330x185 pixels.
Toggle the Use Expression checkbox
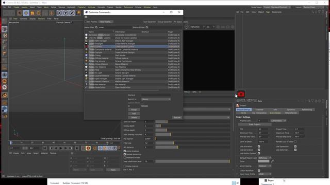pos(295,146)
